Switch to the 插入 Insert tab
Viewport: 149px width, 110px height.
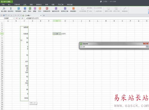[x=9, y=4]
